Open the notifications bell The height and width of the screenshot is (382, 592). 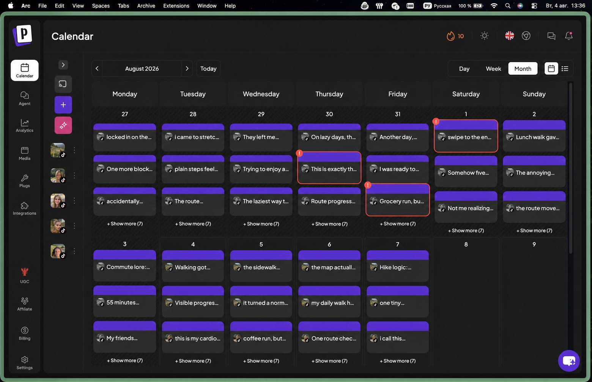568,36
